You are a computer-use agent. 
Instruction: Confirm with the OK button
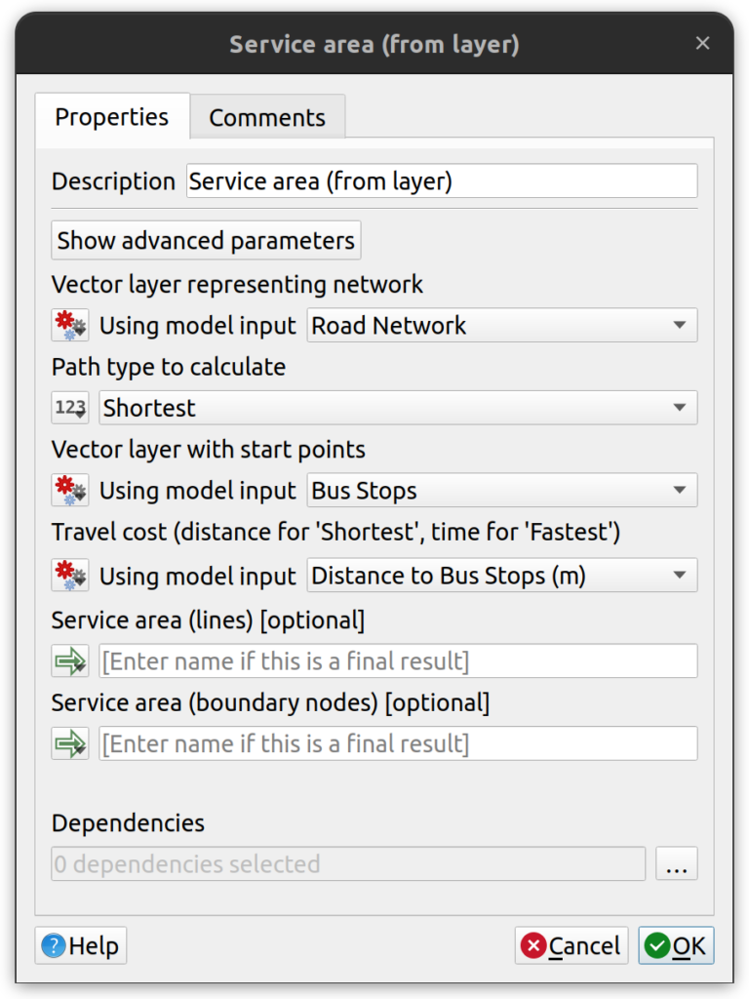[676, 946]
